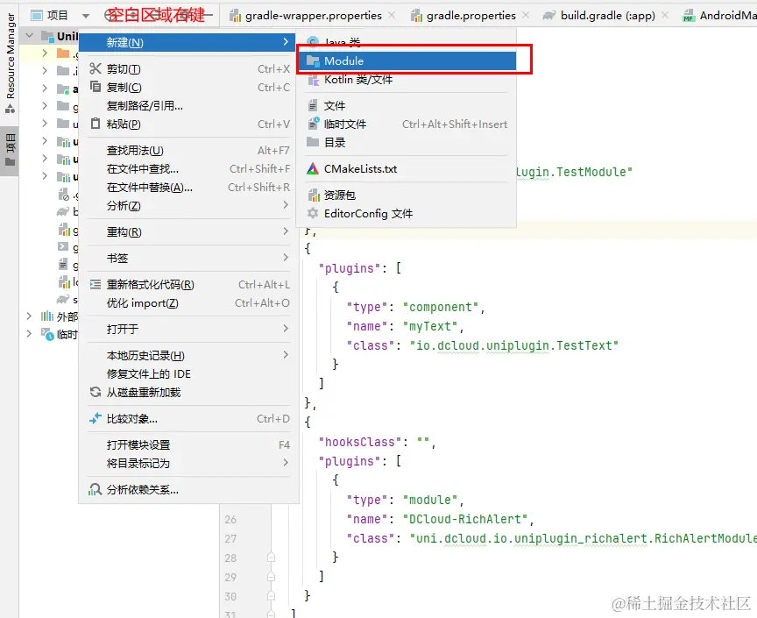Viewport: 757px width, 618px height.
Task: Expand the 临时 files tree node
Action: 29,334
